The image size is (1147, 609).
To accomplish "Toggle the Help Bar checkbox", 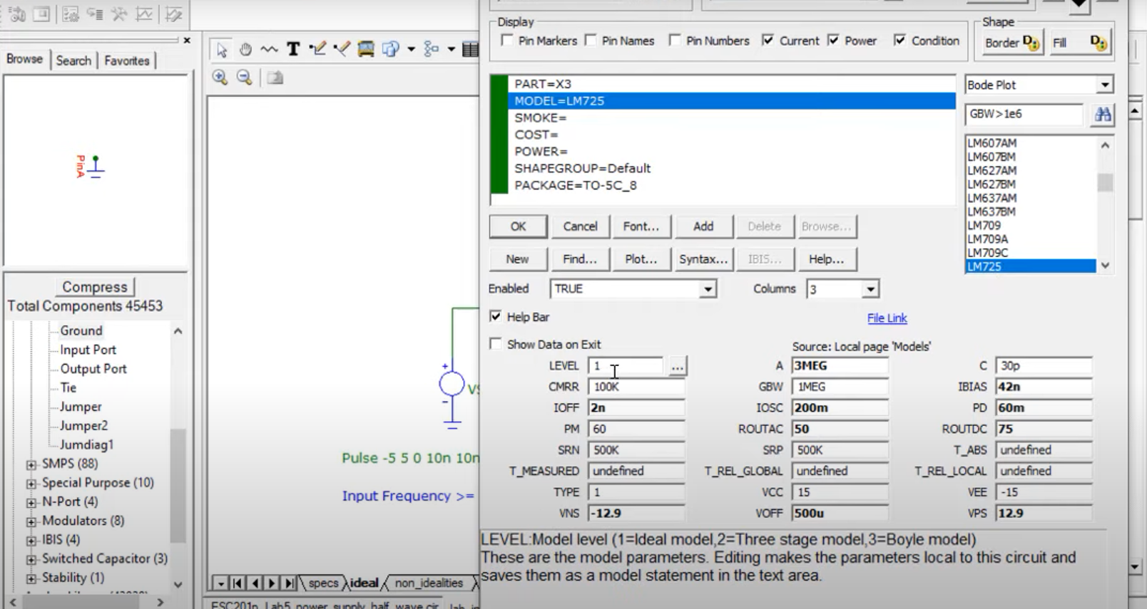I will [x=496, y=316].
